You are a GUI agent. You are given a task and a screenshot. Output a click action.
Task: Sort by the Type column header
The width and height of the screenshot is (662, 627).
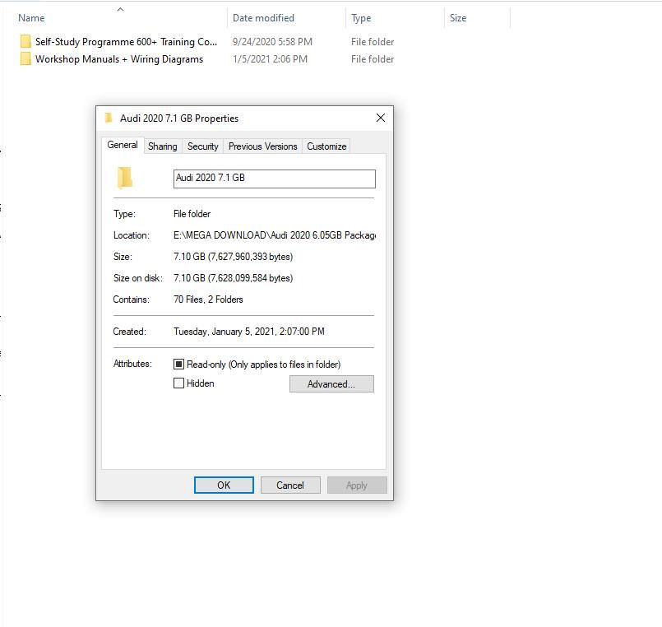click(x=361, y=18)
